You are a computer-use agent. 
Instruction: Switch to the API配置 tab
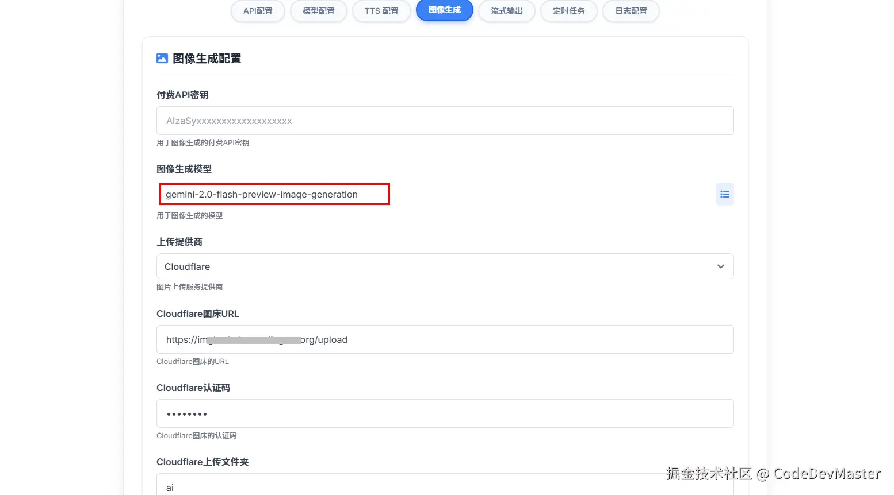click(258, 10)
